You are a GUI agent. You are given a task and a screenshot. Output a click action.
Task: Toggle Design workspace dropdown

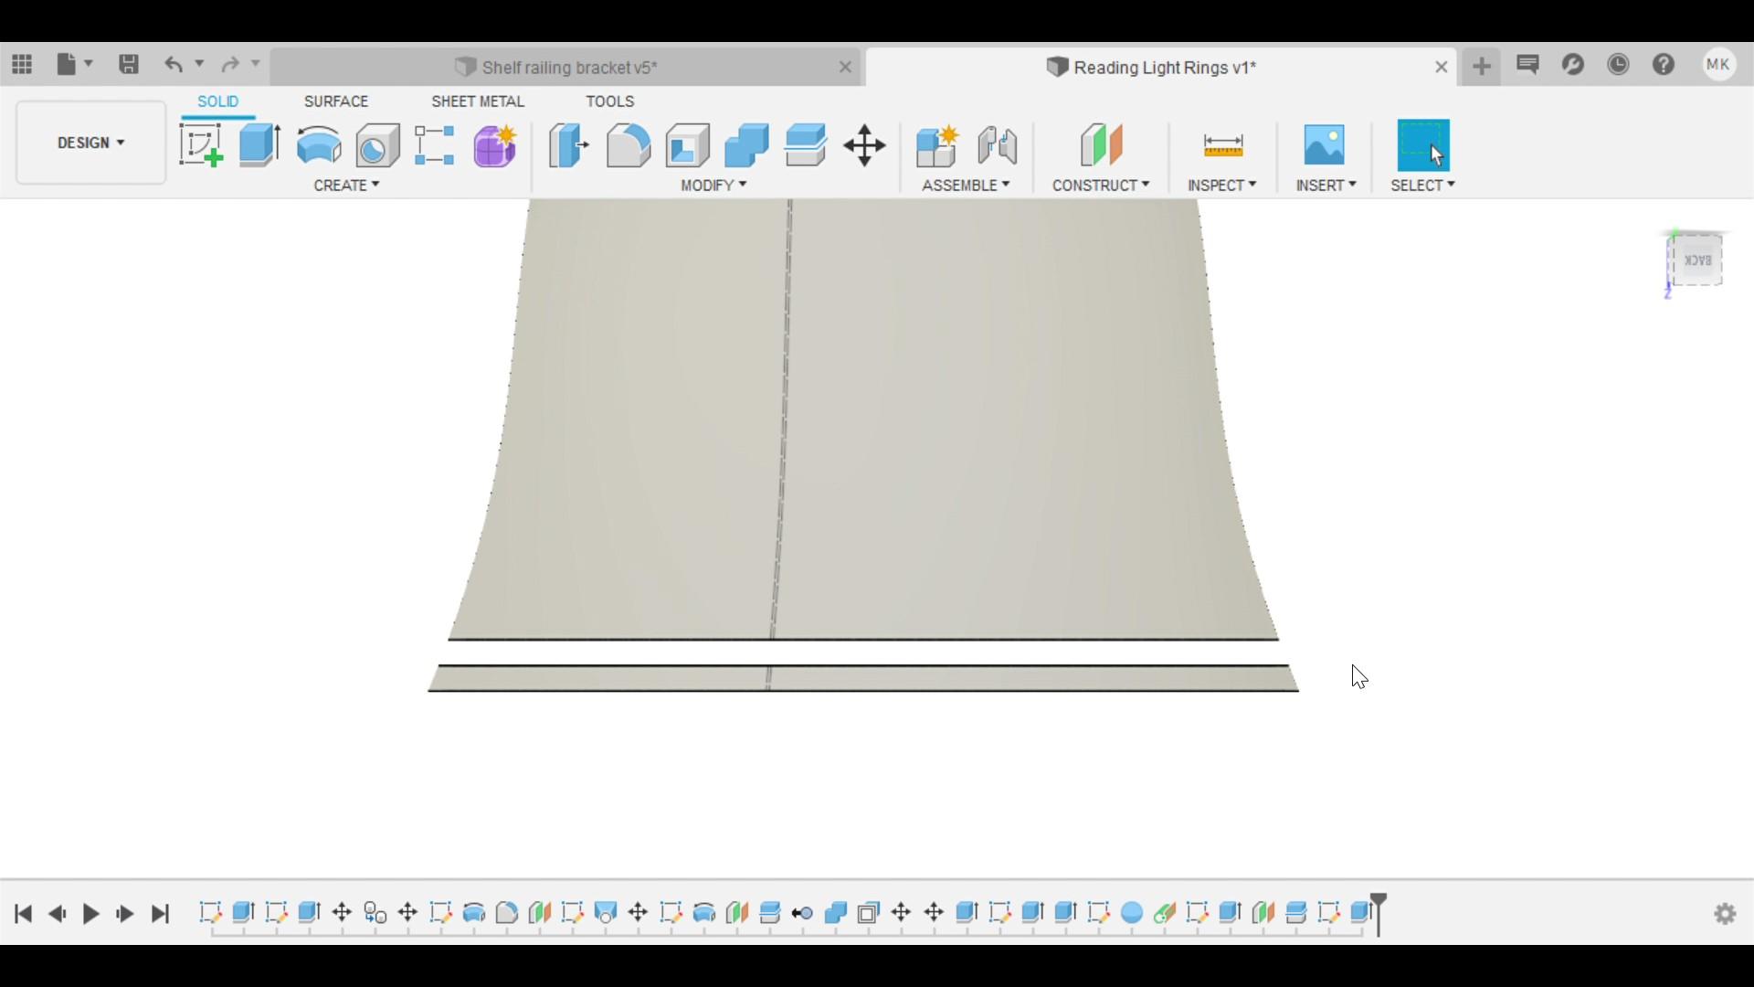pyautogui.click(x=90, y=143)
